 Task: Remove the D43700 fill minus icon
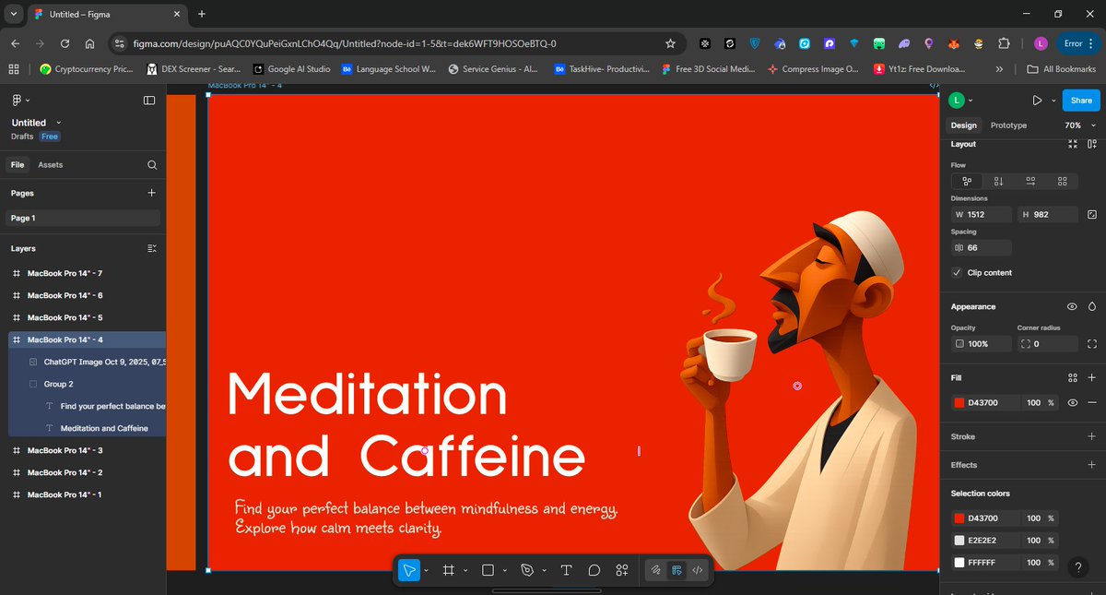(x=1092, y=402)
